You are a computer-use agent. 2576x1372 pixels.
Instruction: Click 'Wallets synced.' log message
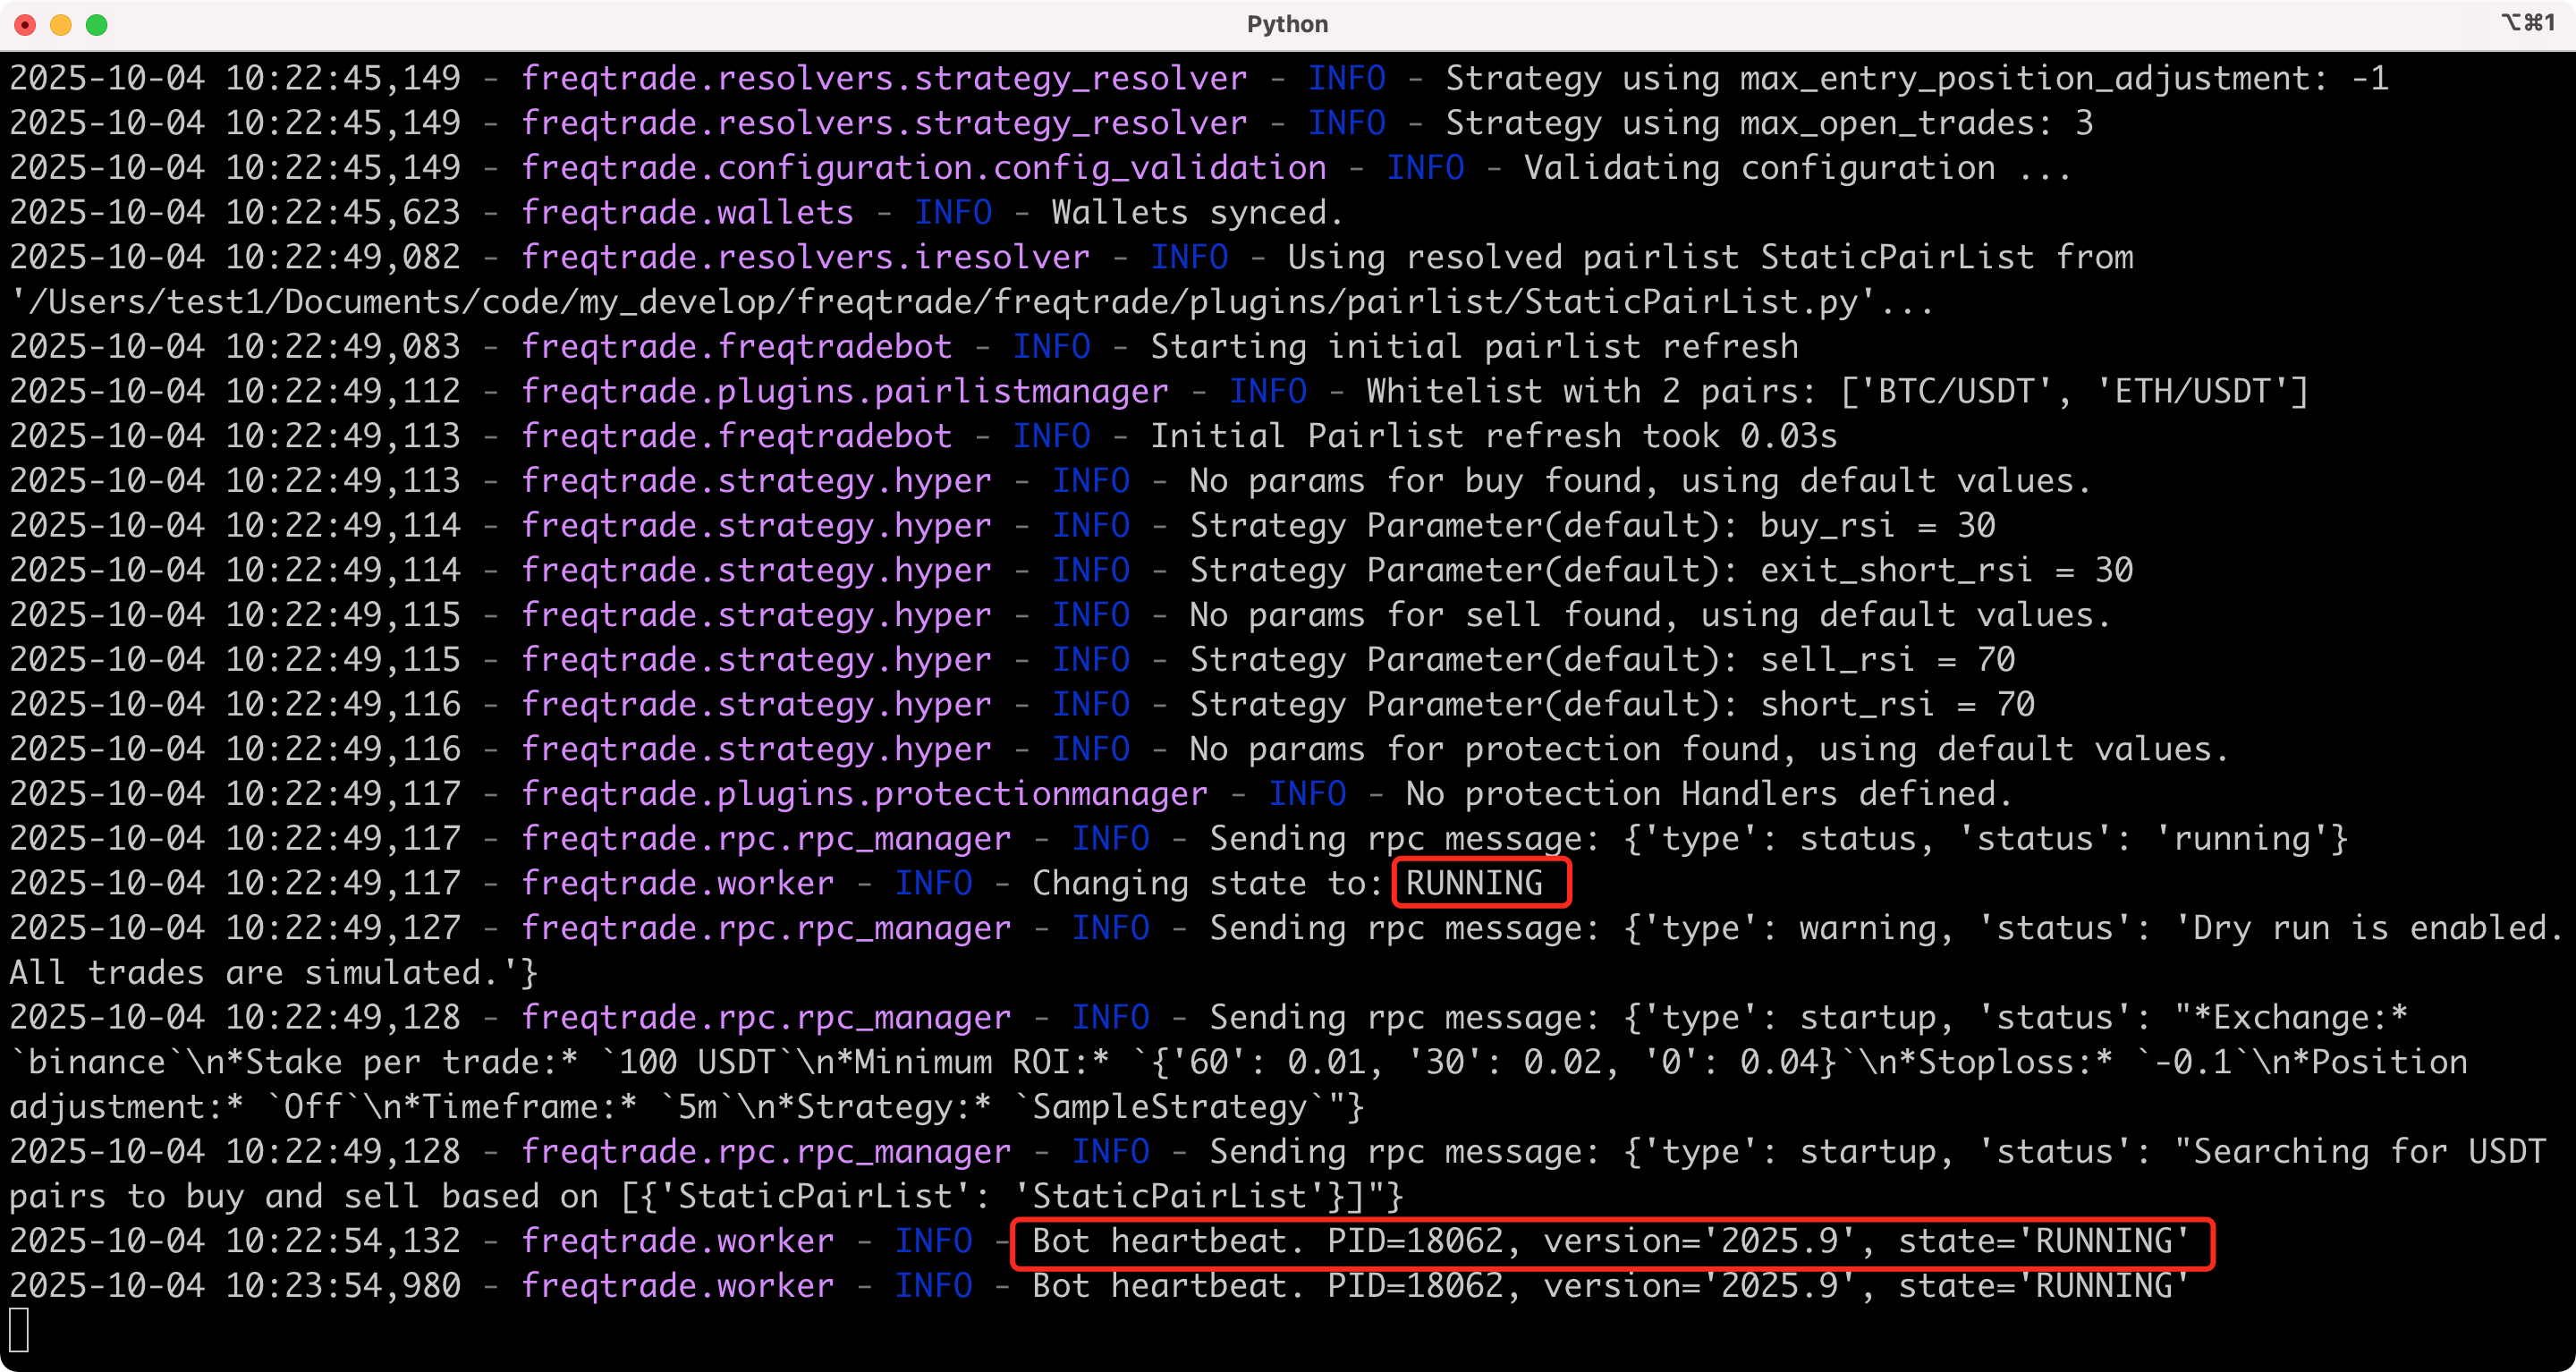[x=1197, y=212]
